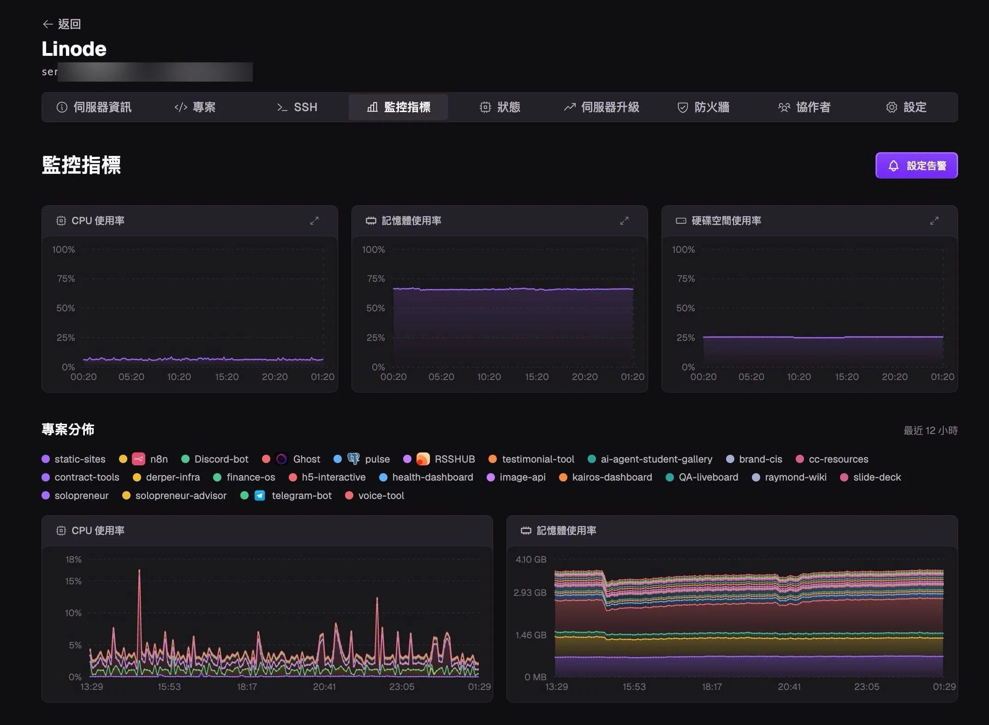Click the 最近 12 小時 time range label
The height and width of the screenshot is (725, 989).
point(930,430)
